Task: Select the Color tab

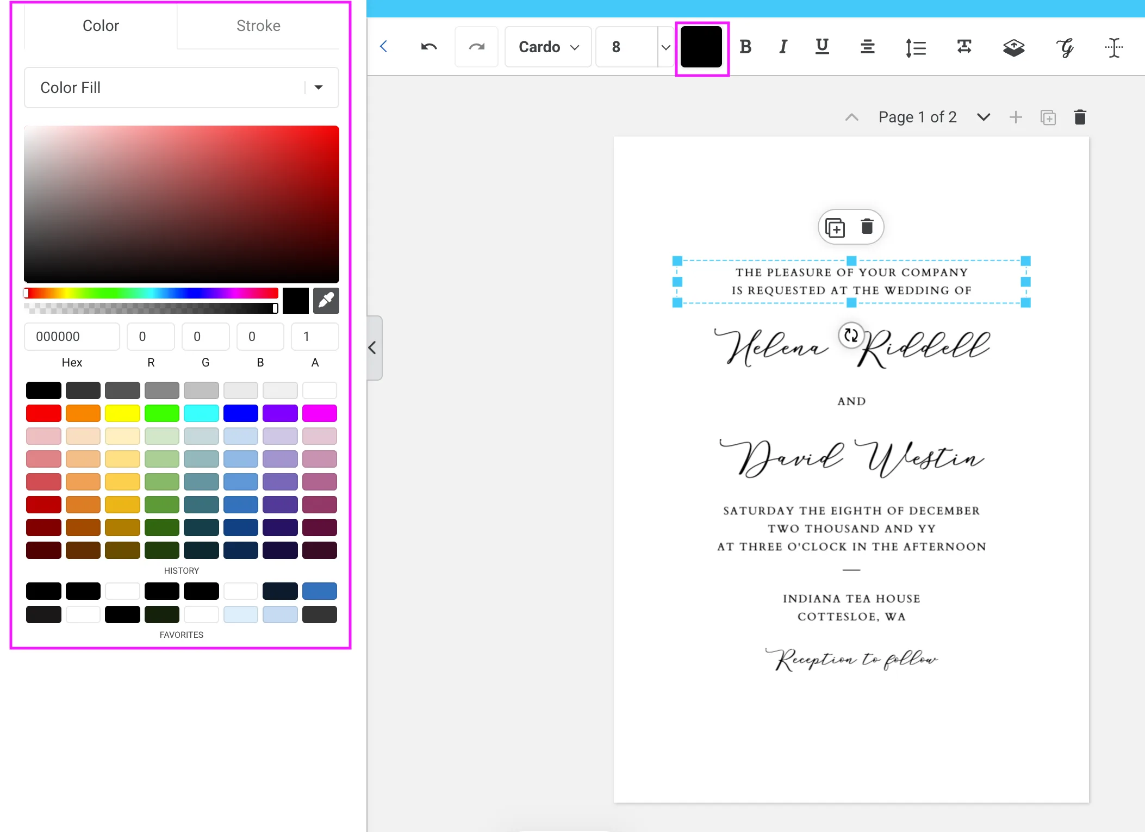Action: click(101, 25)
